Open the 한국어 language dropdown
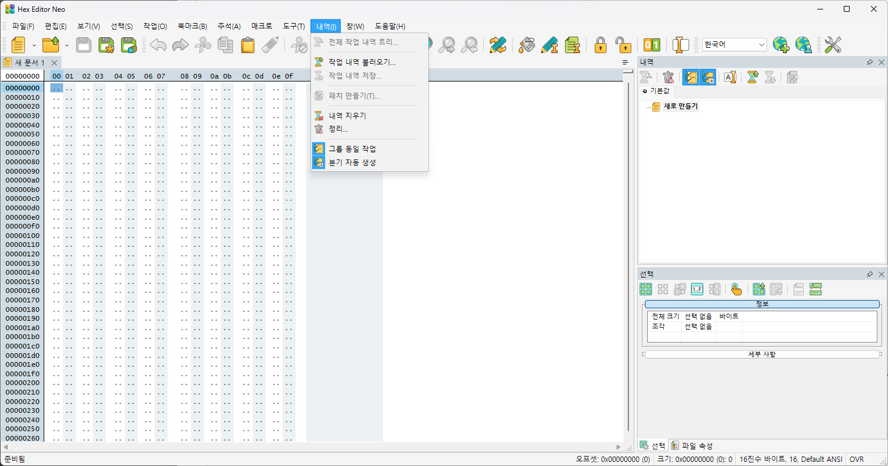Screen dimensions: 888x466 click(735, 45)
